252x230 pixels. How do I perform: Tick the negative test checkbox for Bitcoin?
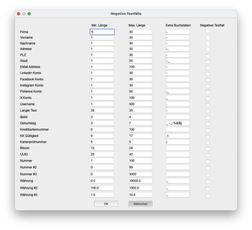click(x=208, y=149)
